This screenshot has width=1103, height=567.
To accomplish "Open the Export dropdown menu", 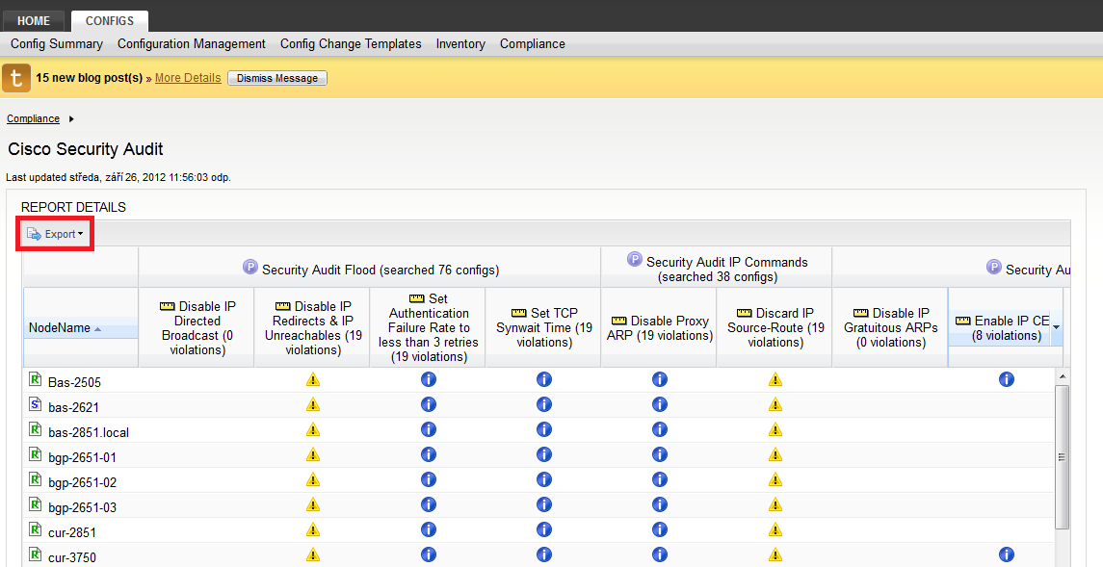I will 55,234.
